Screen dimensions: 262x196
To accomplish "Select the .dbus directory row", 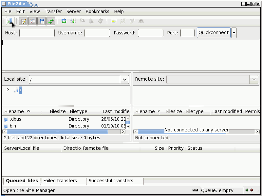I will coord(64,119).
